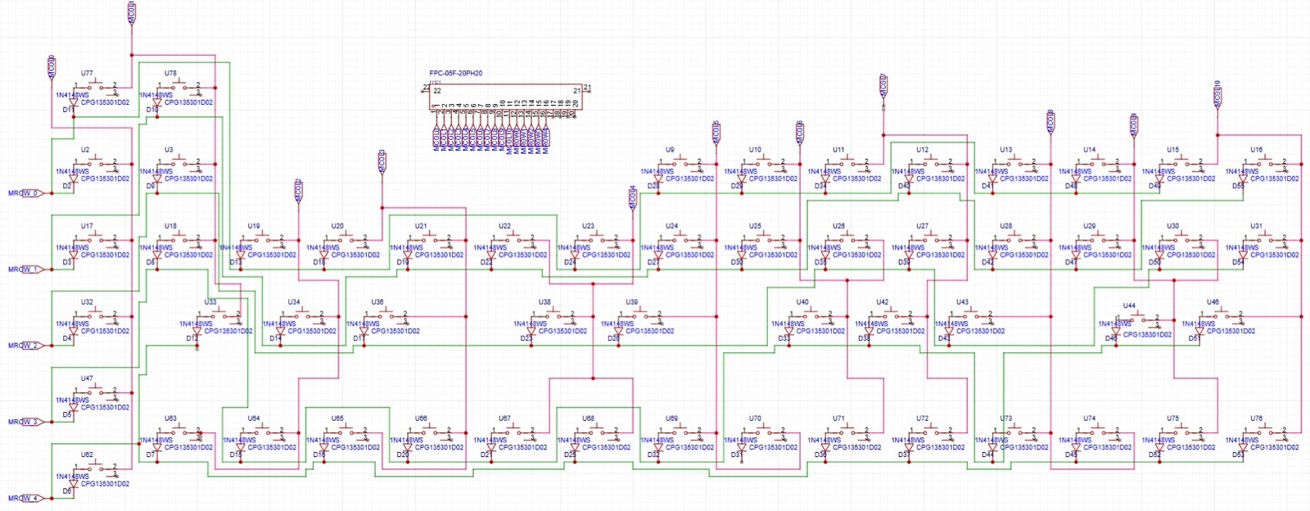This screenshot has width=1310, height=511.
Task: Select the D20 diode under U66
Action: point(408,447)
